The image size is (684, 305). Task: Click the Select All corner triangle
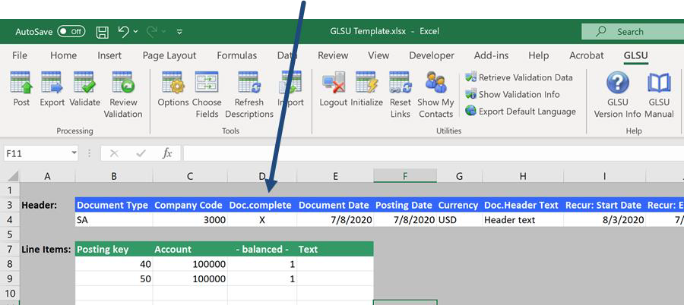tap(13, 176)
